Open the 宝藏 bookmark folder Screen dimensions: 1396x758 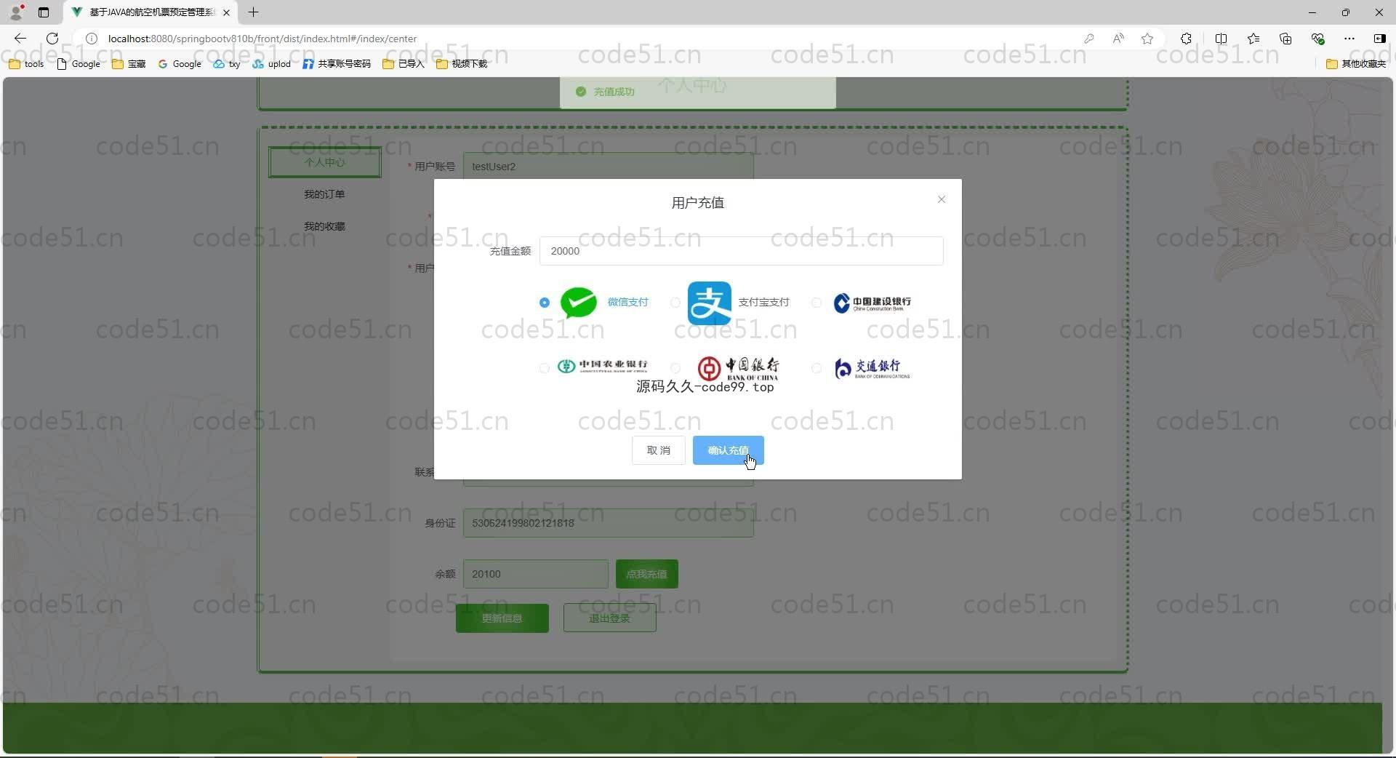(129, 64)
